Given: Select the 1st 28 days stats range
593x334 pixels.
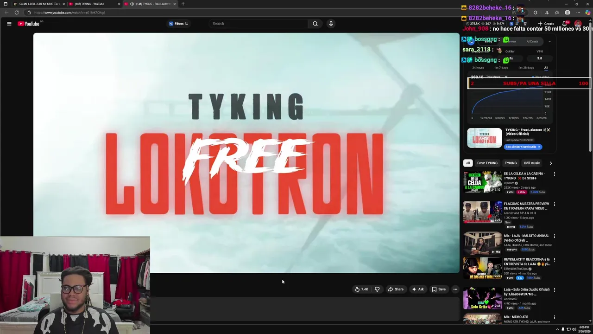Looking at the screenshot, I should [x=526, y=68].
